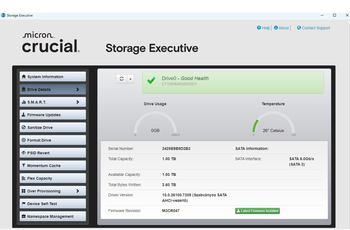Click the Help question mark icon
This screenshot has height=230, width=350.
click(259, 28)
